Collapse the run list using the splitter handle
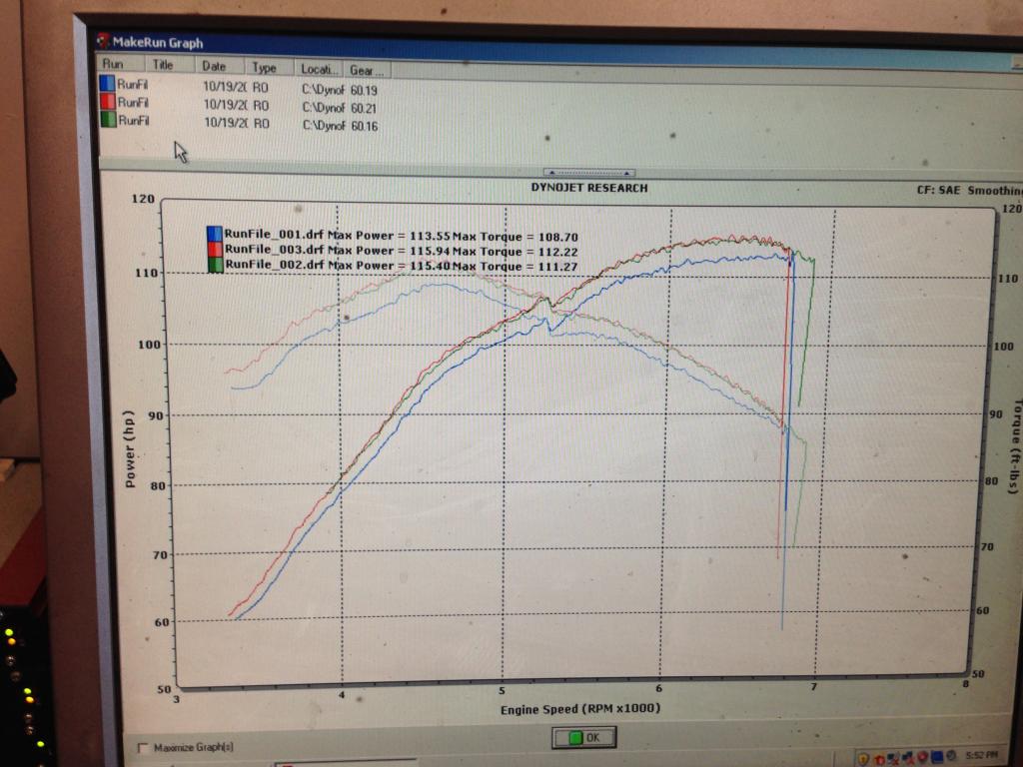 point(588,172)
